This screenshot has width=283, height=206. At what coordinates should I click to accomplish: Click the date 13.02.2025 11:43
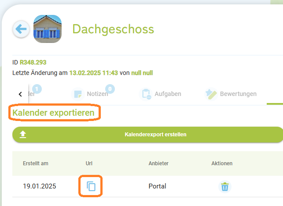click(93, 73)
